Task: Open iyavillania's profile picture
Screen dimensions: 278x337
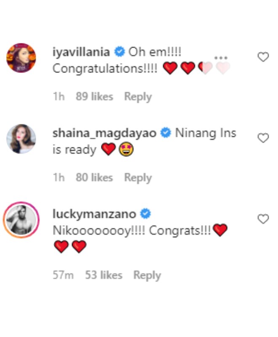Action: click(x=21, y=58)
